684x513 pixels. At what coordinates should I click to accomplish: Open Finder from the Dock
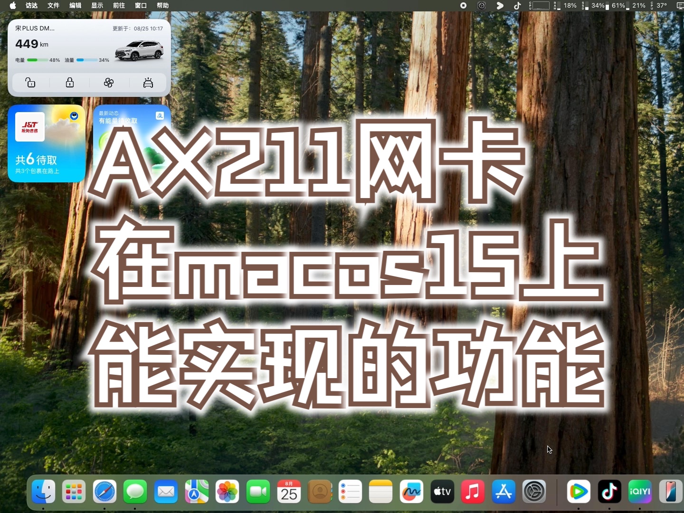click(43, 491)
